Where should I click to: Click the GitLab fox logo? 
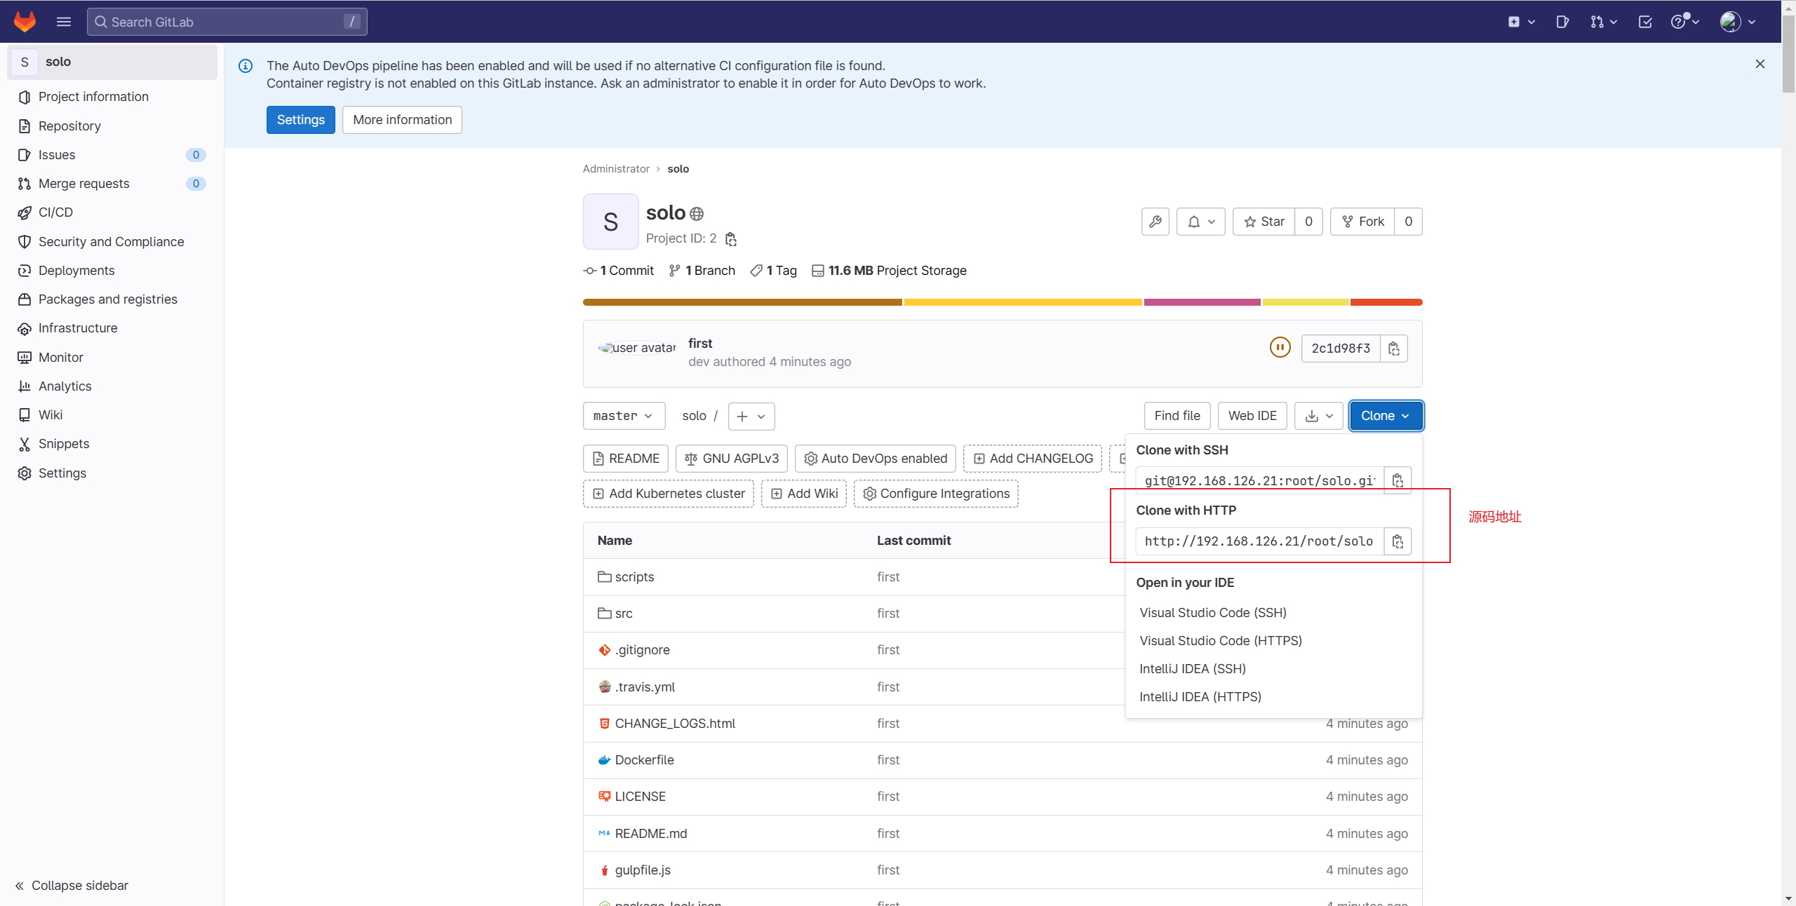pos(25,22)
